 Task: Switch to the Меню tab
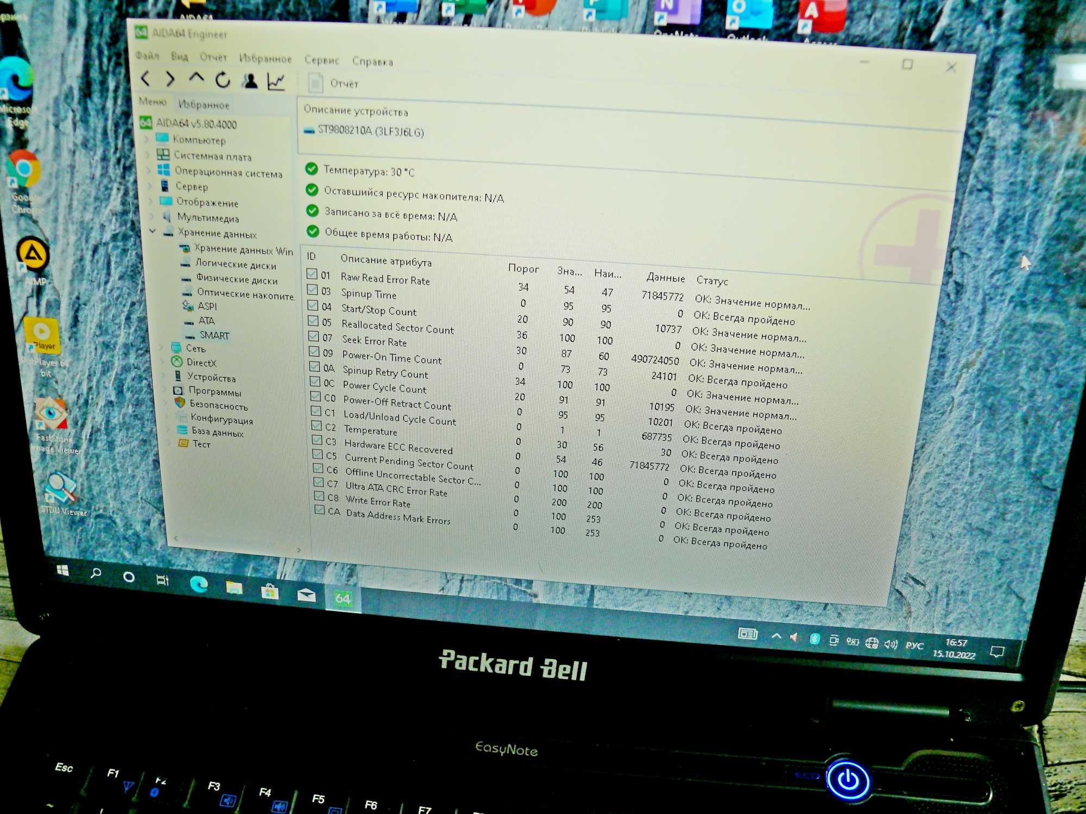153,101
